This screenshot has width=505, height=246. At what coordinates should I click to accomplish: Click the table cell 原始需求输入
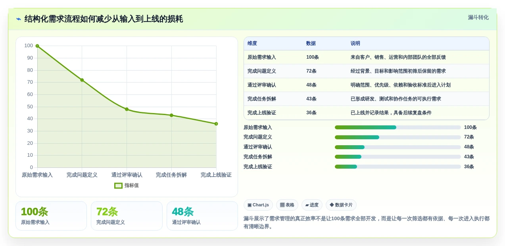(262, 57)
